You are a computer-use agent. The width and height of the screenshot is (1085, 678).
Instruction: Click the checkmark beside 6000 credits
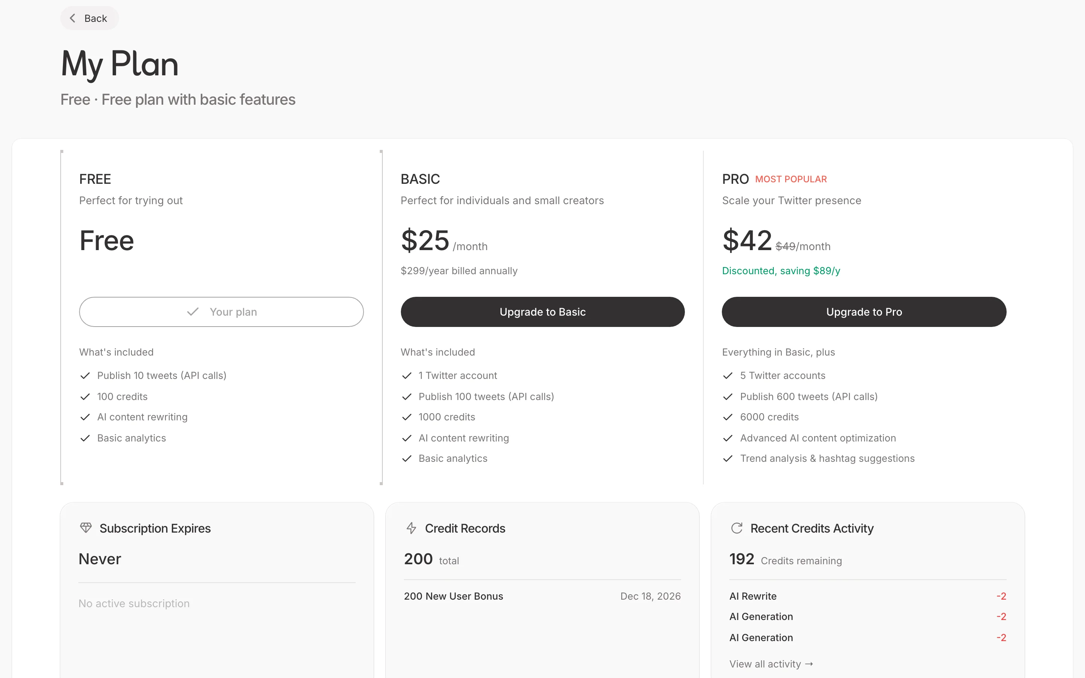tap(728, 417)
